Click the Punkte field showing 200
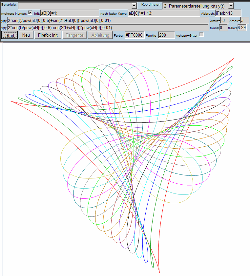 [166, 35]
